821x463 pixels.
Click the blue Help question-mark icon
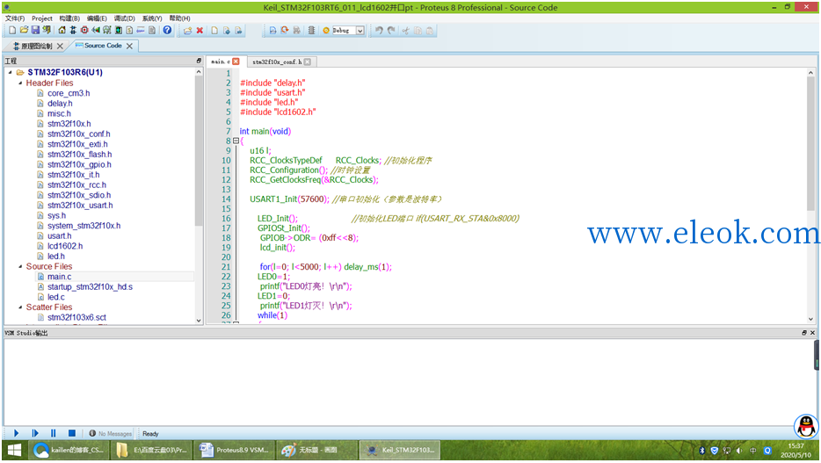[167, 31]
